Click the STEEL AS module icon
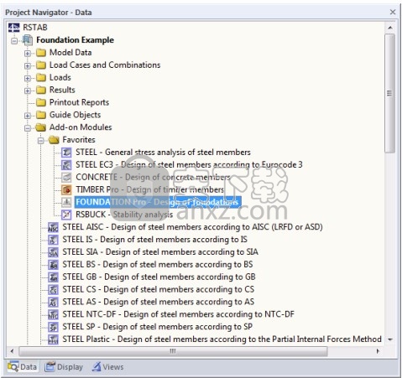Screen dimensions: 402x378 pyautogui.click(x=53, y=302)
